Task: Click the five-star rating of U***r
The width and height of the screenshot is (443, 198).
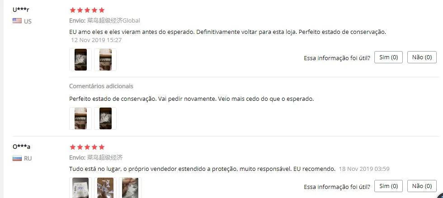Action: click(x=87, y=10)
